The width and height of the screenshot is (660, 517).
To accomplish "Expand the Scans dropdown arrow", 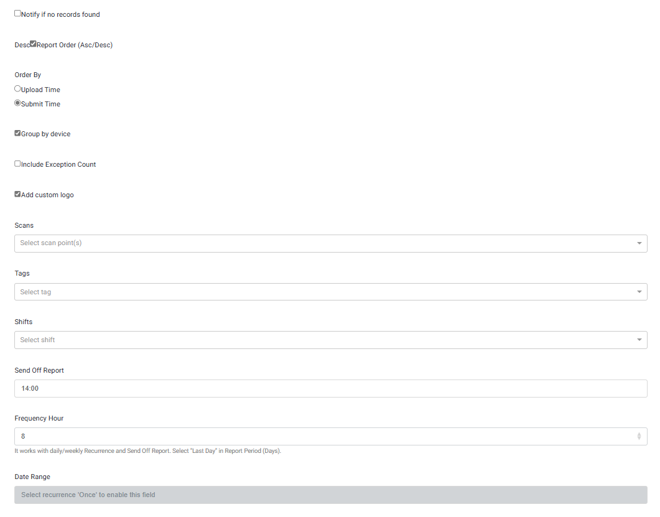I will pos(639,243).
